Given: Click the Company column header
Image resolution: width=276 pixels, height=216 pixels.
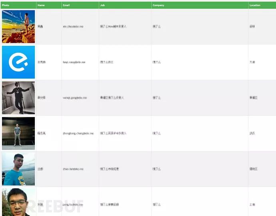Looking at the screenshot, I should point(200,5).
